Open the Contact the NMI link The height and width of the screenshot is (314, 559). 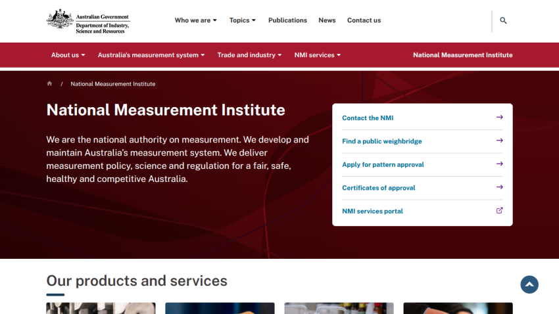pos(368,118)
